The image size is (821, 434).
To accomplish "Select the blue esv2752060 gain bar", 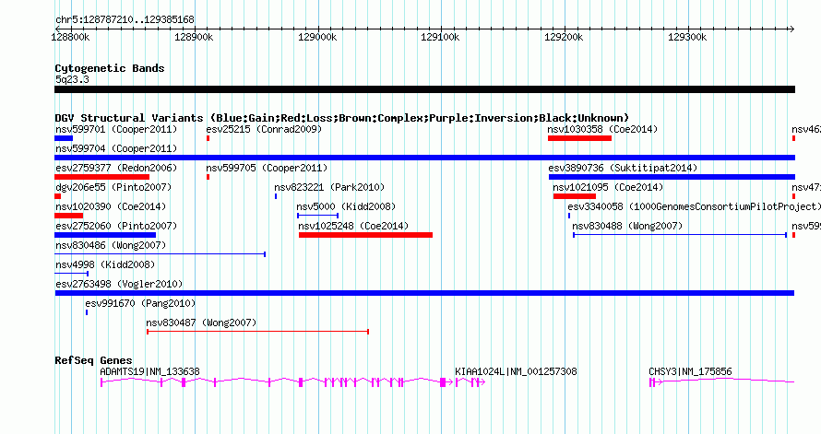I will coord(105,235).
